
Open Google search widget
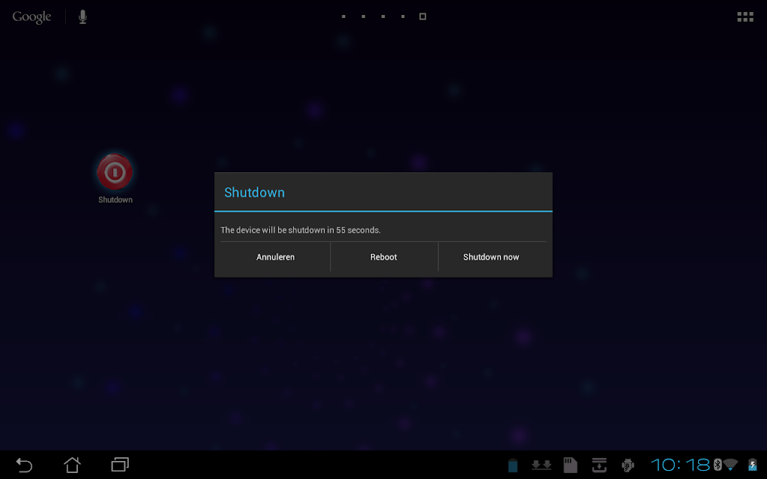pyautogui.click(x=31, y=17)
